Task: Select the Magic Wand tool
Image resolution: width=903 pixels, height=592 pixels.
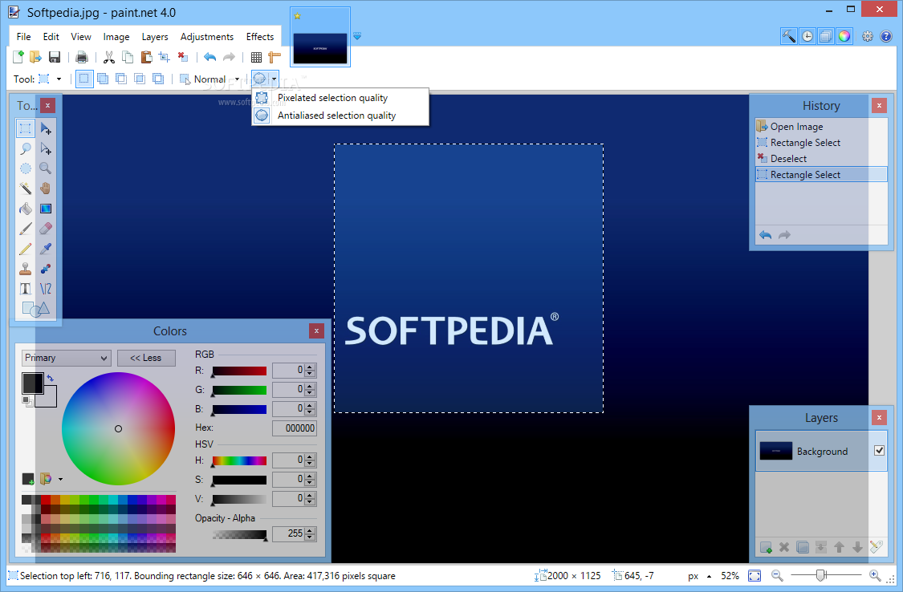Action: coord(26,189)
